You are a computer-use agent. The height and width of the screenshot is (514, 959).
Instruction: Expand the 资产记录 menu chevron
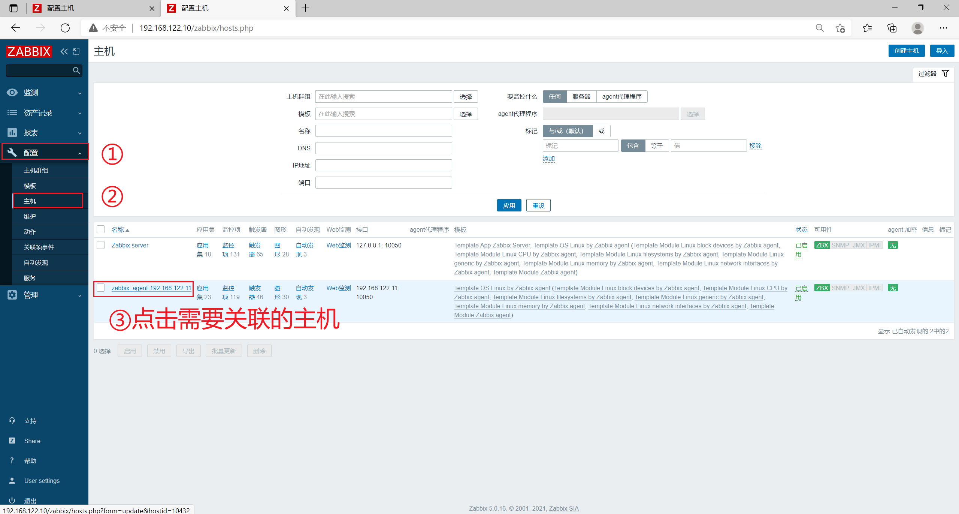pos(80,113)
